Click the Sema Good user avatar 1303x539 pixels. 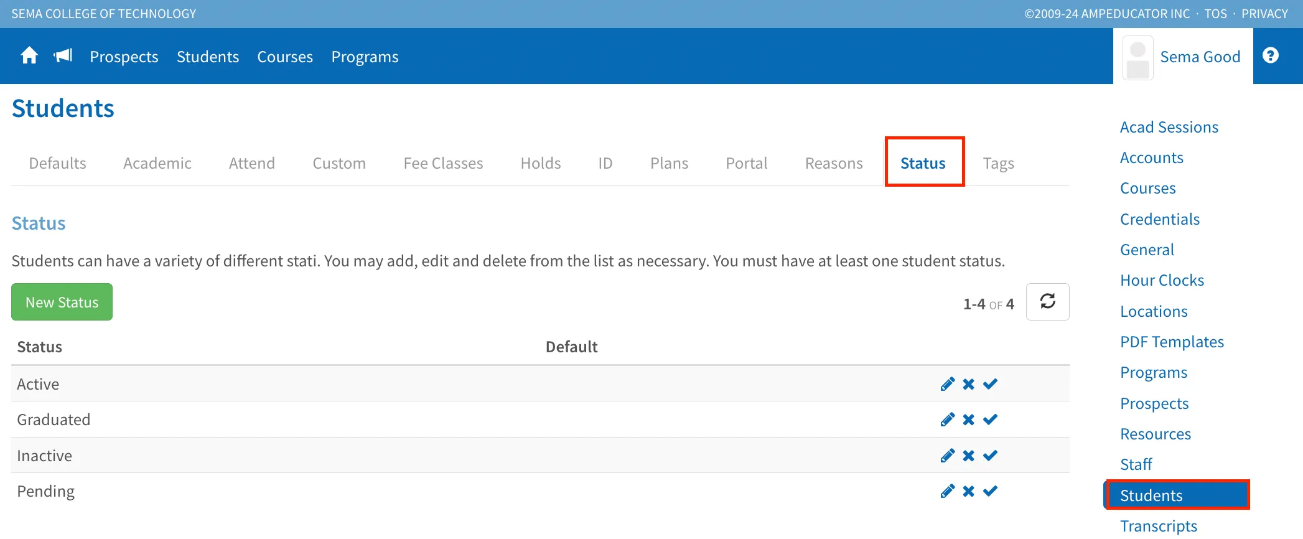tap(1138, 58)
